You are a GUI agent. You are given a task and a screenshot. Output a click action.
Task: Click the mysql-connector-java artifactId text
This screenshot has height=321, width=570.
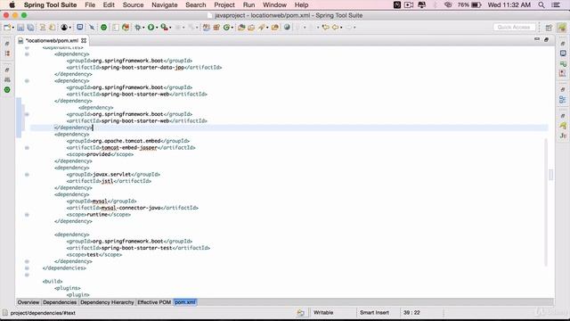click(131, 208)
